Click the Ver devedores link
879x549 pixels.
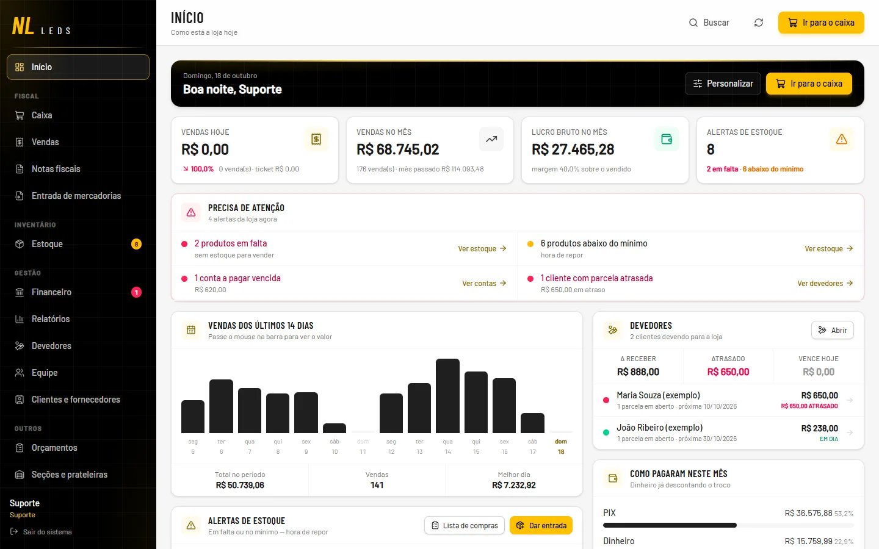pos(825,284)
